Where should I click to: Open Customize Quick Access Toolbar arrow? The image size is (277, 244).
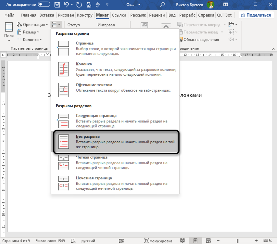tap(107, 5)
